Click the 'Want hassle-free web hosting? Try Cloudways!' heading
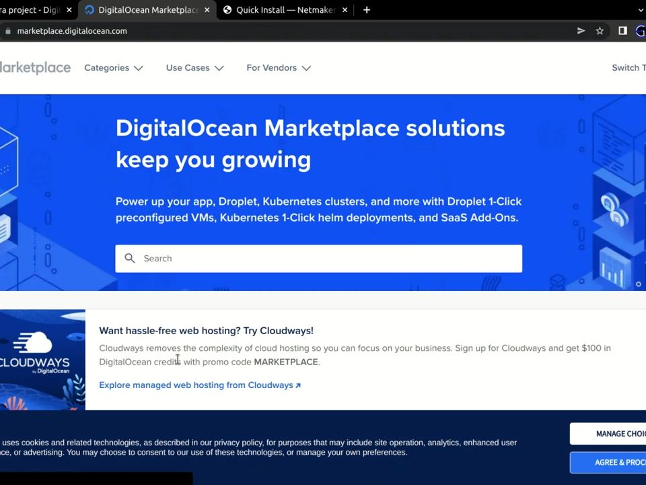The height and width of the screenshot is (485, 646). [x=206, y=331]
